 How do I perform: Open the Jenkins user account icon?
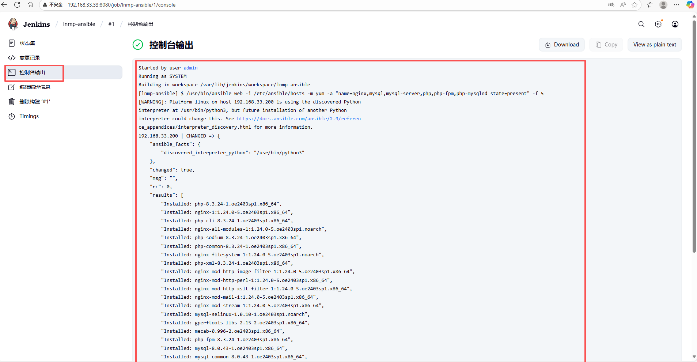tap(675, 24)
